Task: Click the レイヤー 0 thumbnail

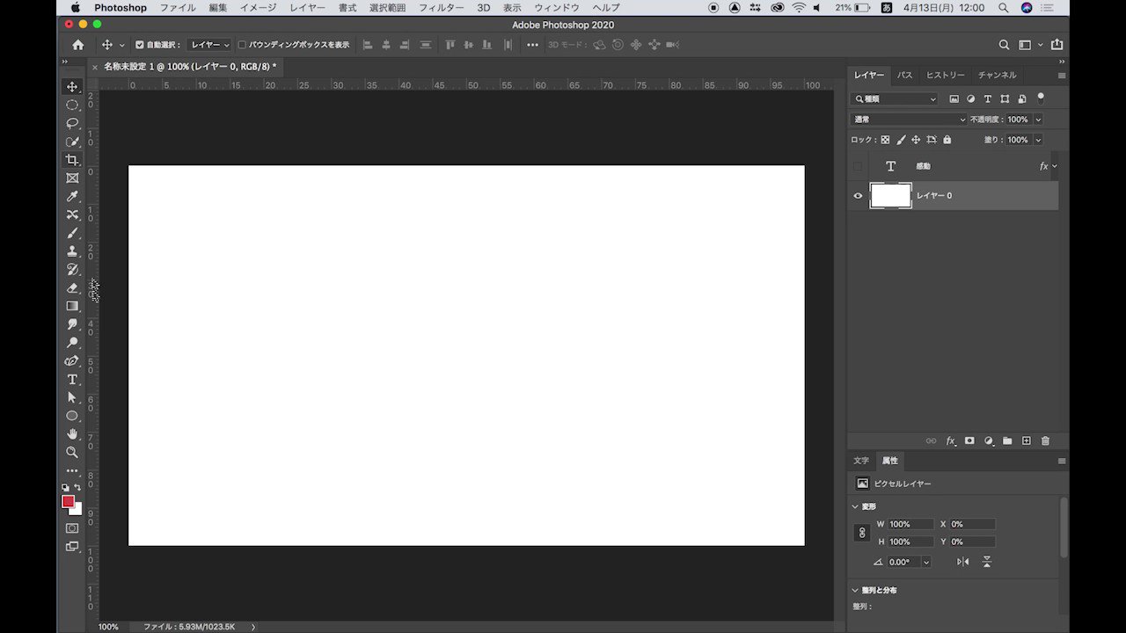Action: click(x=890, y=196)
